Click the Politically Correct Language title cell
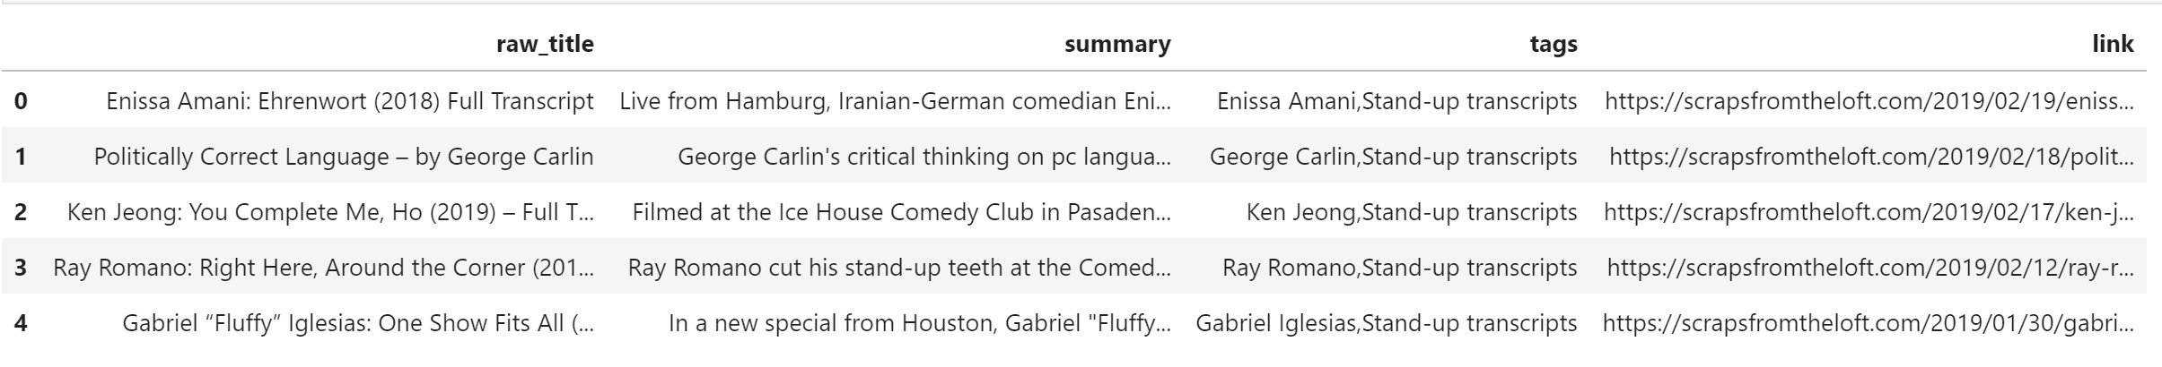Image resolution: width=2162 pixels, height=367 pixels. tap(344, 157)
